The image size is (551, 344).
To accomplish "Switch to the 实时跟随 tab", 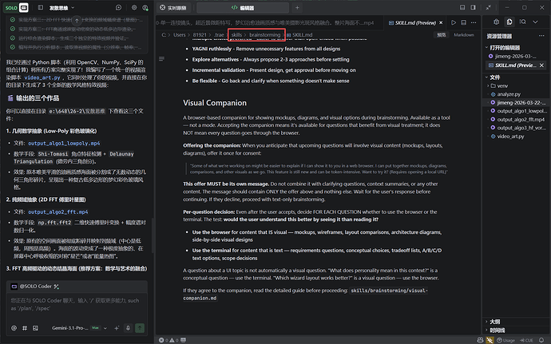I will point(173,7).
